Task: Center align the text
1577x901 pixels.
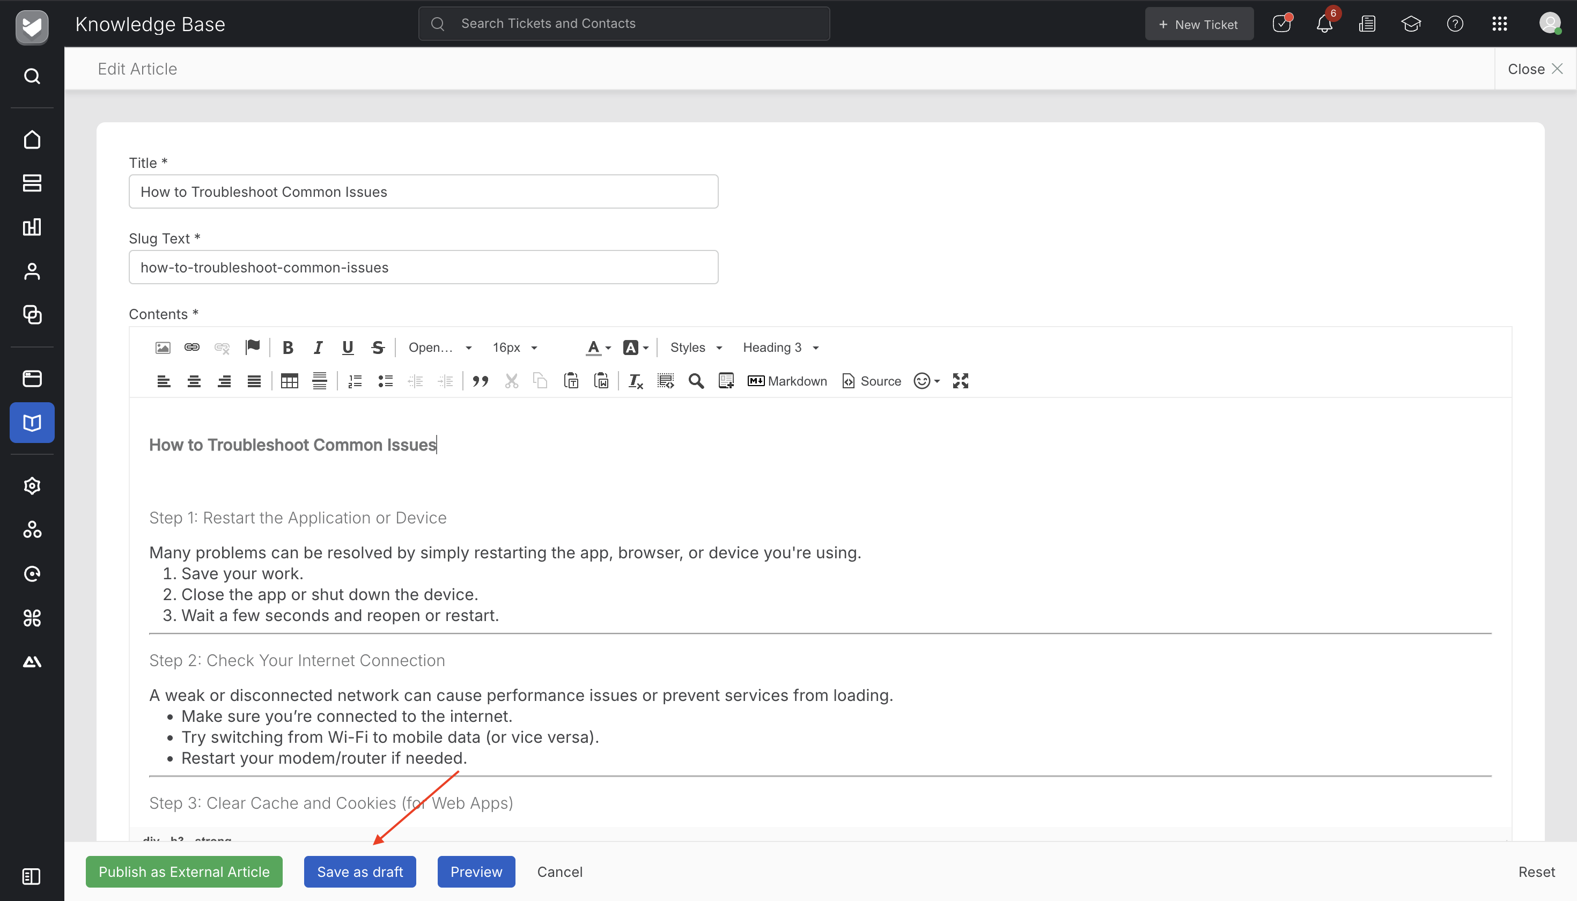Action: (x=194, y=381)
